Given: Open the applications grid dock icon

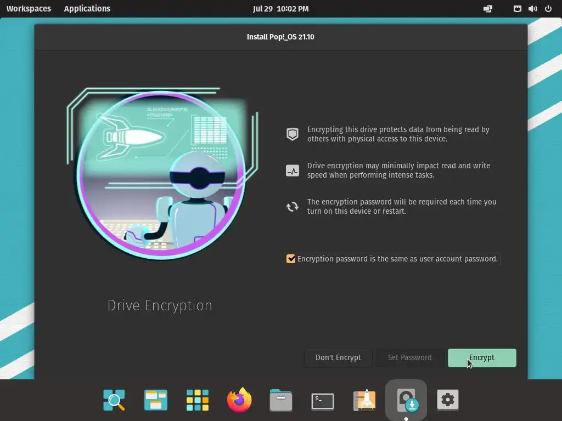Looking at the screenshot, I should click(x=198, y=400).
